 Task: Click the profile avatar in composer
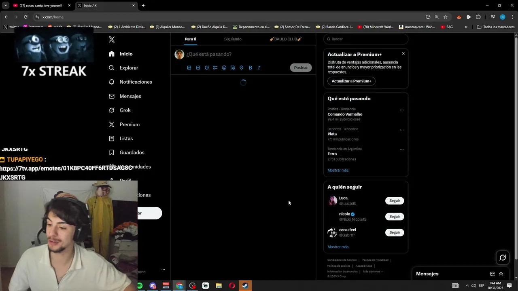(179, 54)
